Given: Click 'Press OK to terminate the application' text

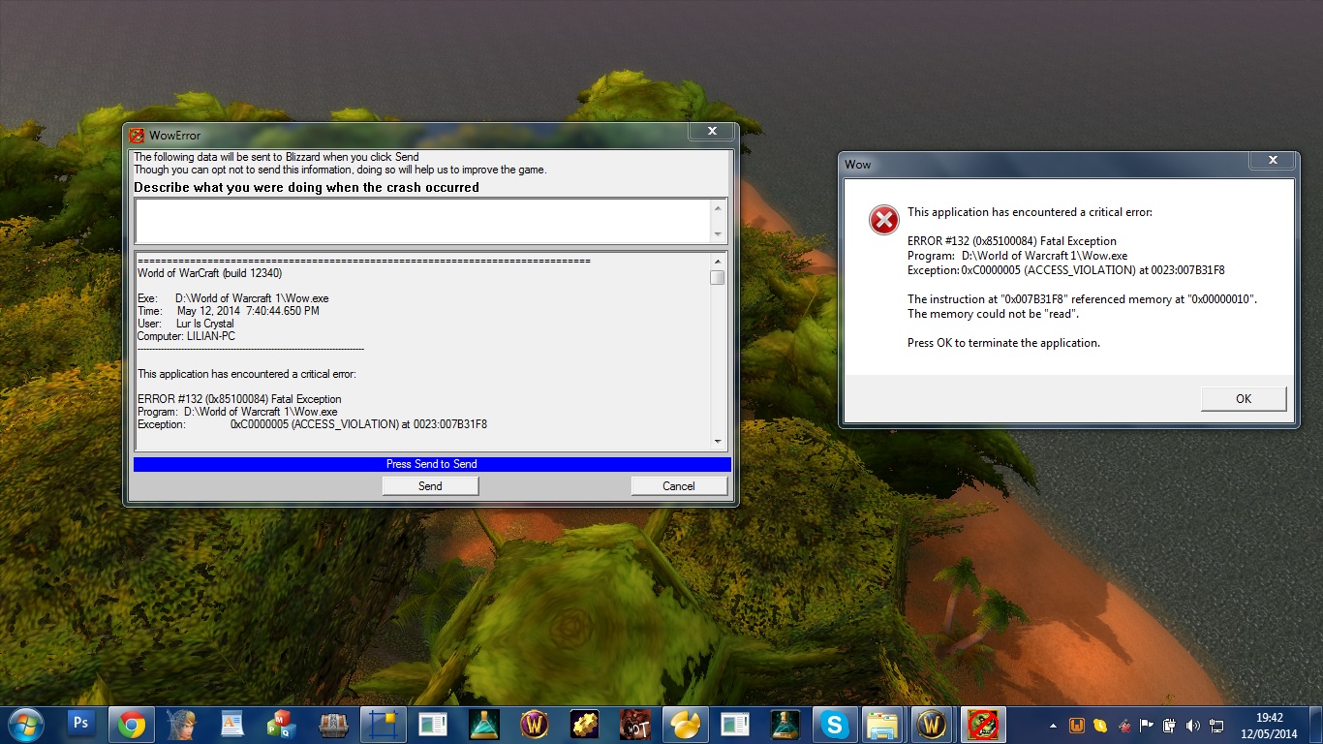Looking at the screenshot, I should tap(1003, 343).
